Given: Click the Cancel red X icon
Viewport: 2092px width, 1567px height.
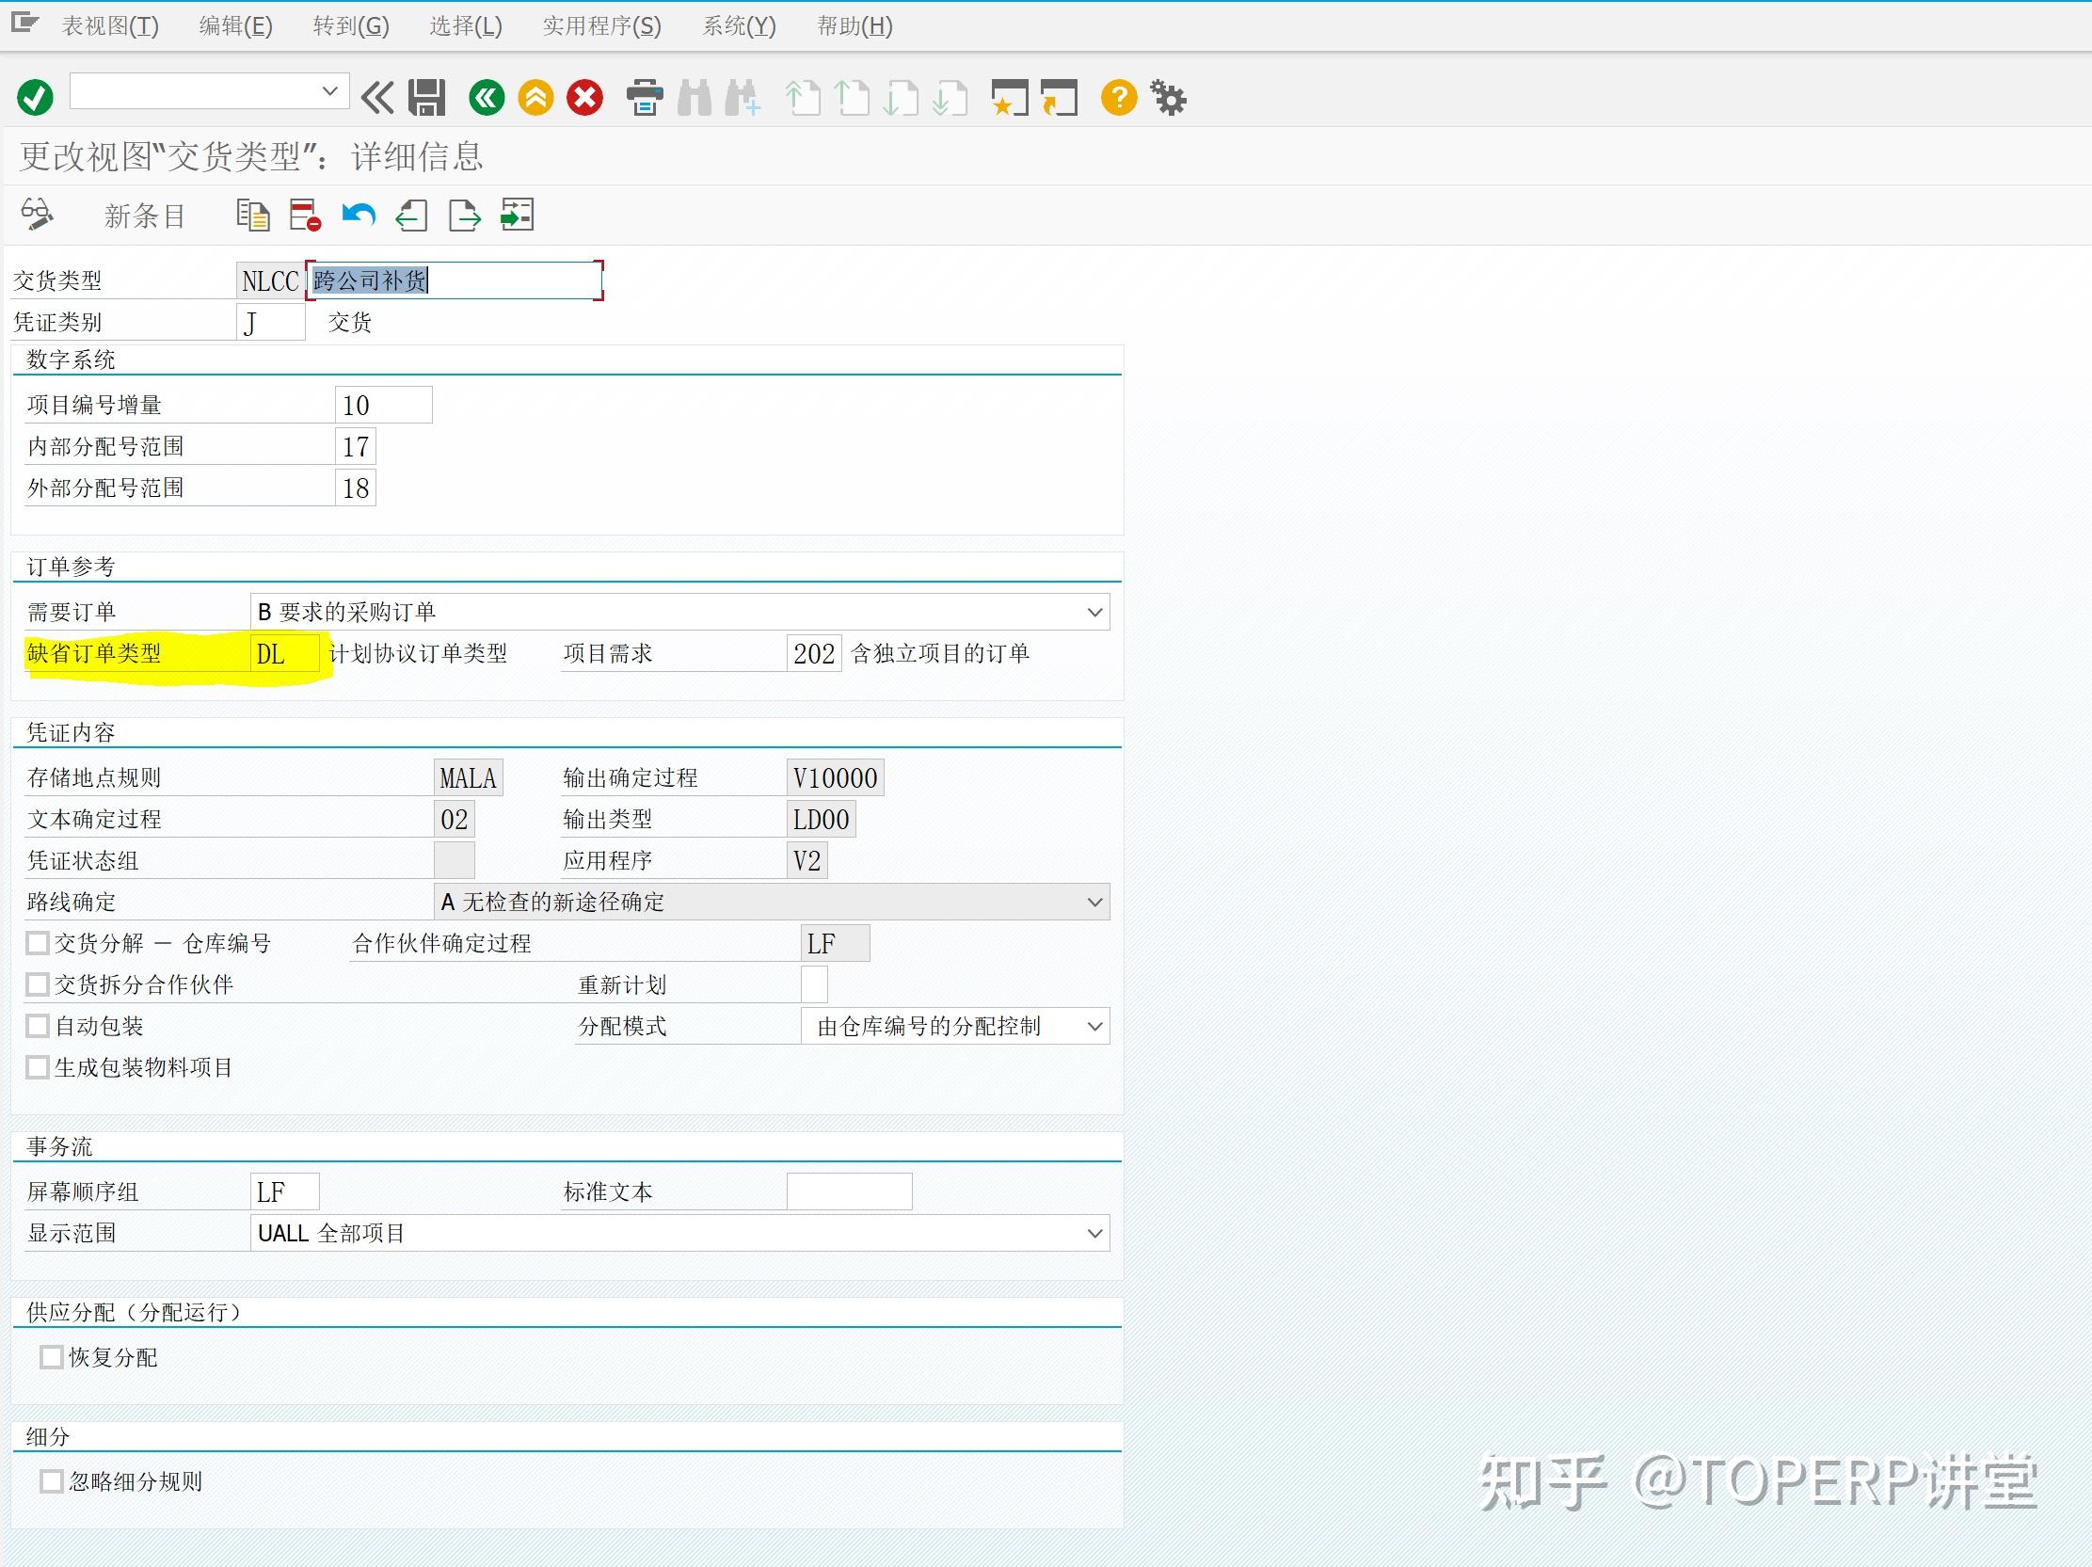Looking at the screenshot, I should (x=583, y=95).
